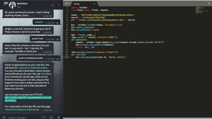212x119 pixels.
Task: Open BotFather profile picture
Action: pos(13,5)
